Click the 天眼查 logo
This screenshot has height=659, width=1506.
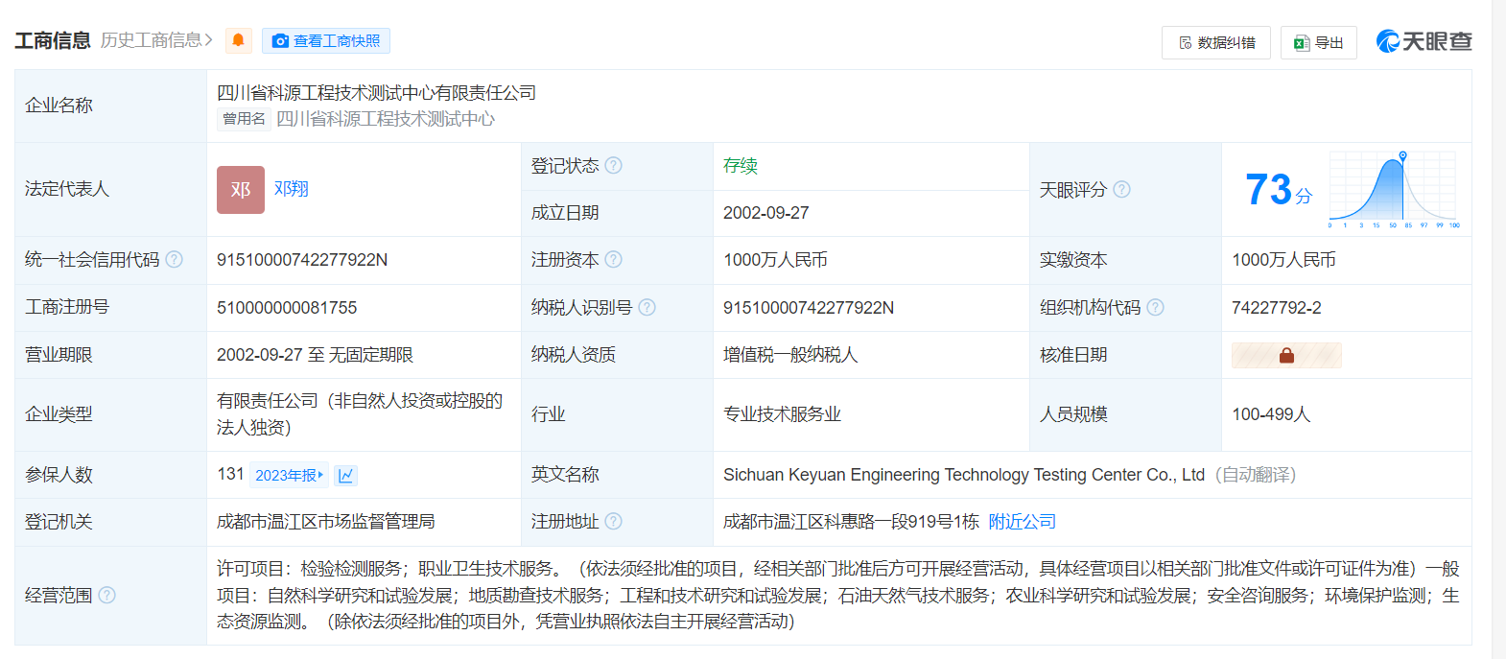pyautogui.click(x=1424, y=41)
